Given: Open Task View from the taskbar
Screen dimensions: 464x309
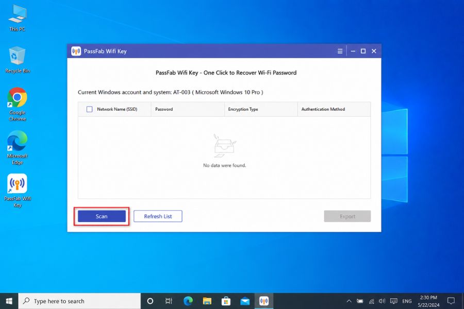Looking at the screenshot, I should tap(169, 301).
